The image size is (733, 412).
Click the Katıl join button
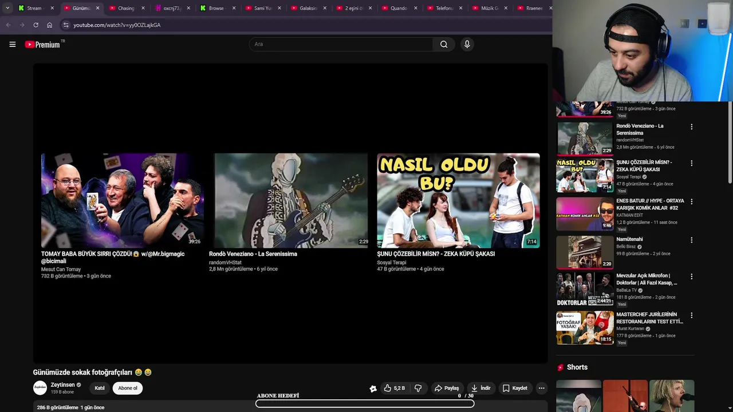100,388
